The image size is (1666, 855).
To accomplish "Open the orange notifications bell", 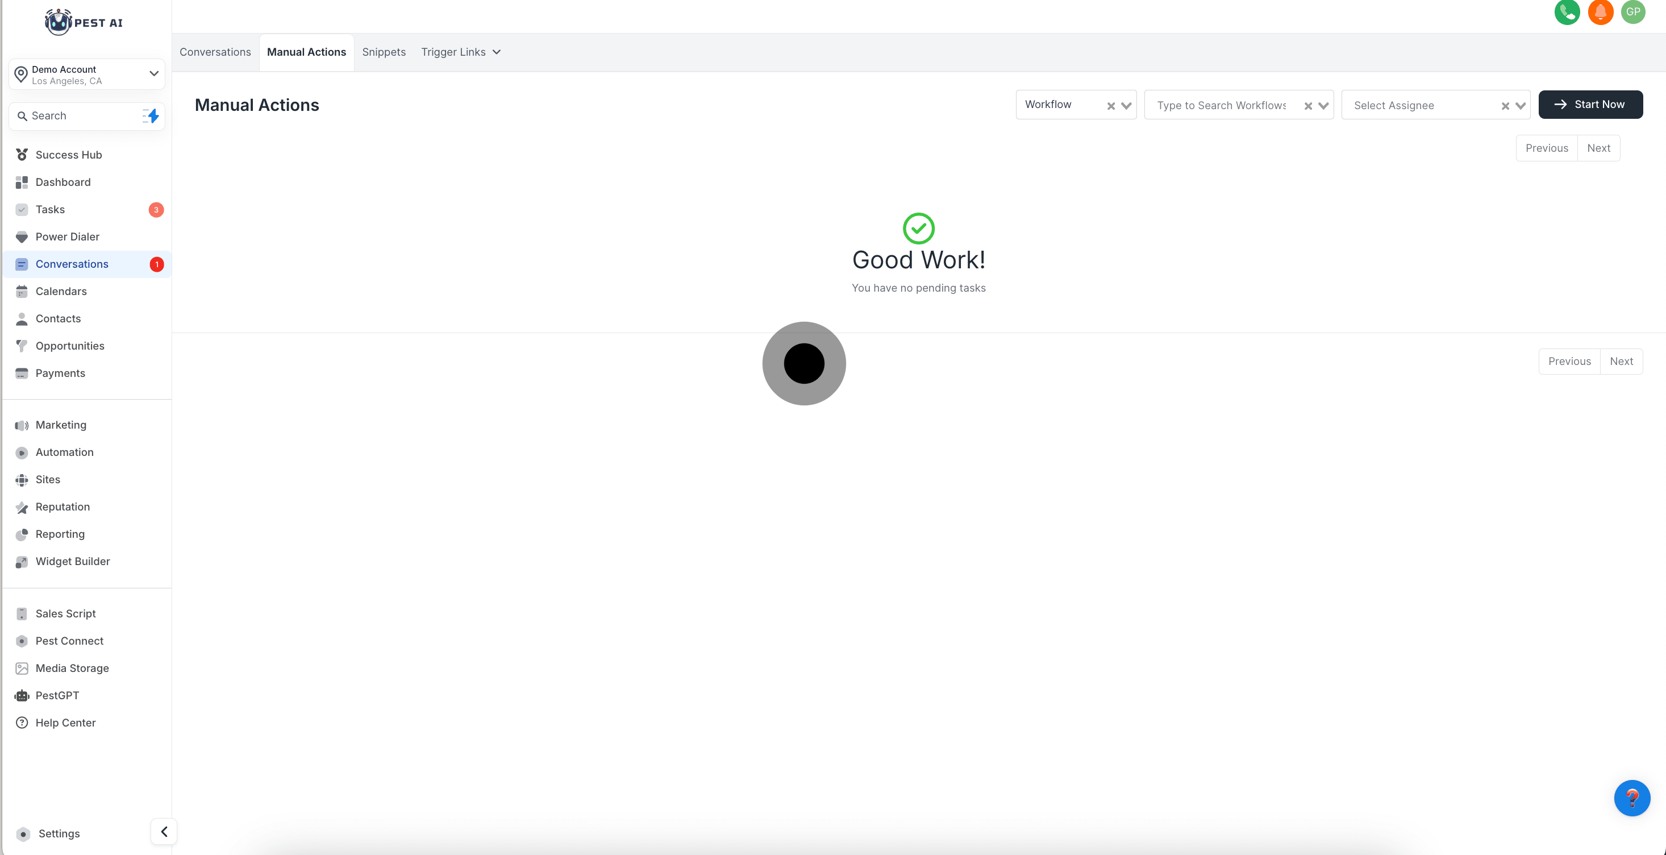I will (x=1600, y=11).
